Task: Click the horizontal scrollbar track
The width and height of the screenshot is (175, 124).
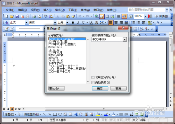Action: tap(104, 109)
